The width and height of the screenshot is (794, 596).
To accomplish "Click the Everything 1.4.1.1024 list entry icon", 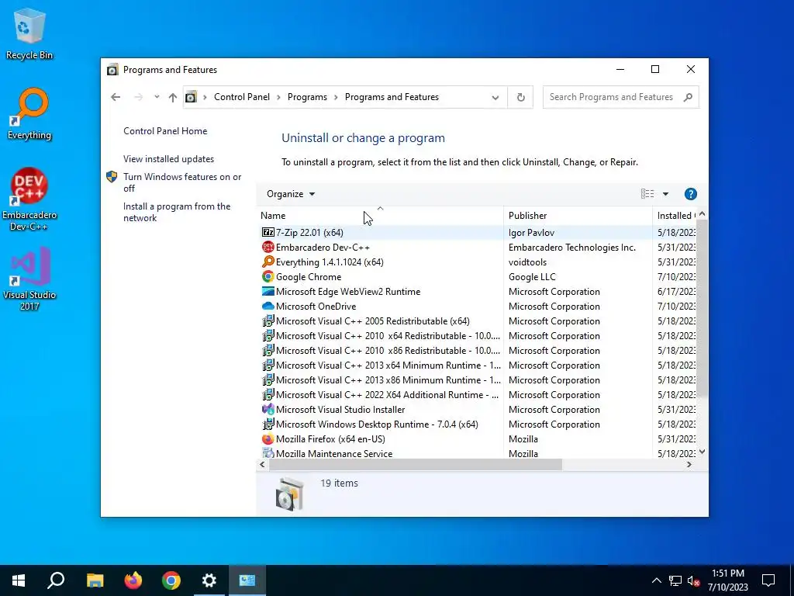I will tap(268, 262).
